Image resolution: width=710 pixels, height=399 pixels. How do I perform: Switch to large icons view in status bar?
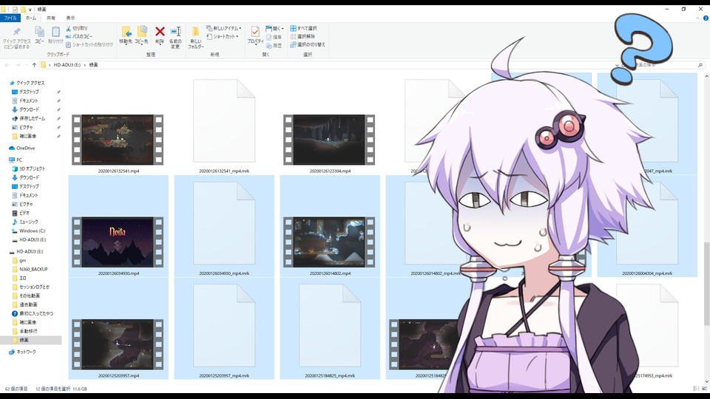click(x=704, y=389)
